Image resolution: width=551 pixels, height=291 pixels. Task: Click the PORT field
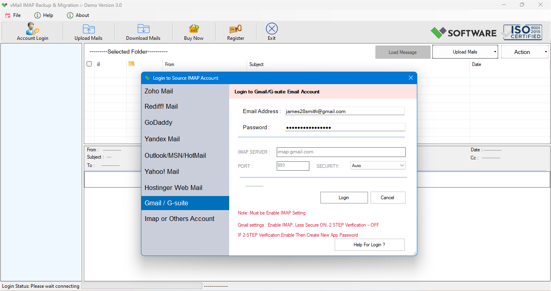(x=293, y=166)
